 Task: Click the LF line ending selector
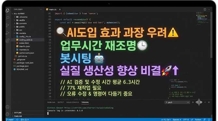(x=192, y=120)
